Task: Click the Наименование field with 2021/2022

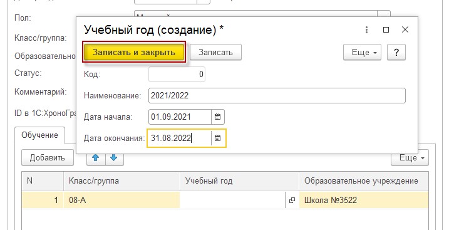Action: 277,96
